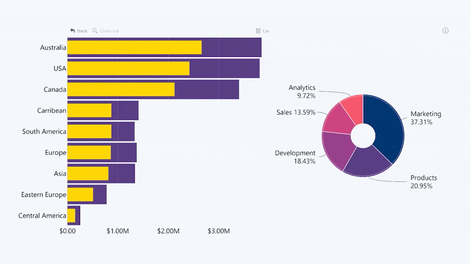470x264 pixels.
Task: Click the Development 18.43% label
Action: click(295, 157)
